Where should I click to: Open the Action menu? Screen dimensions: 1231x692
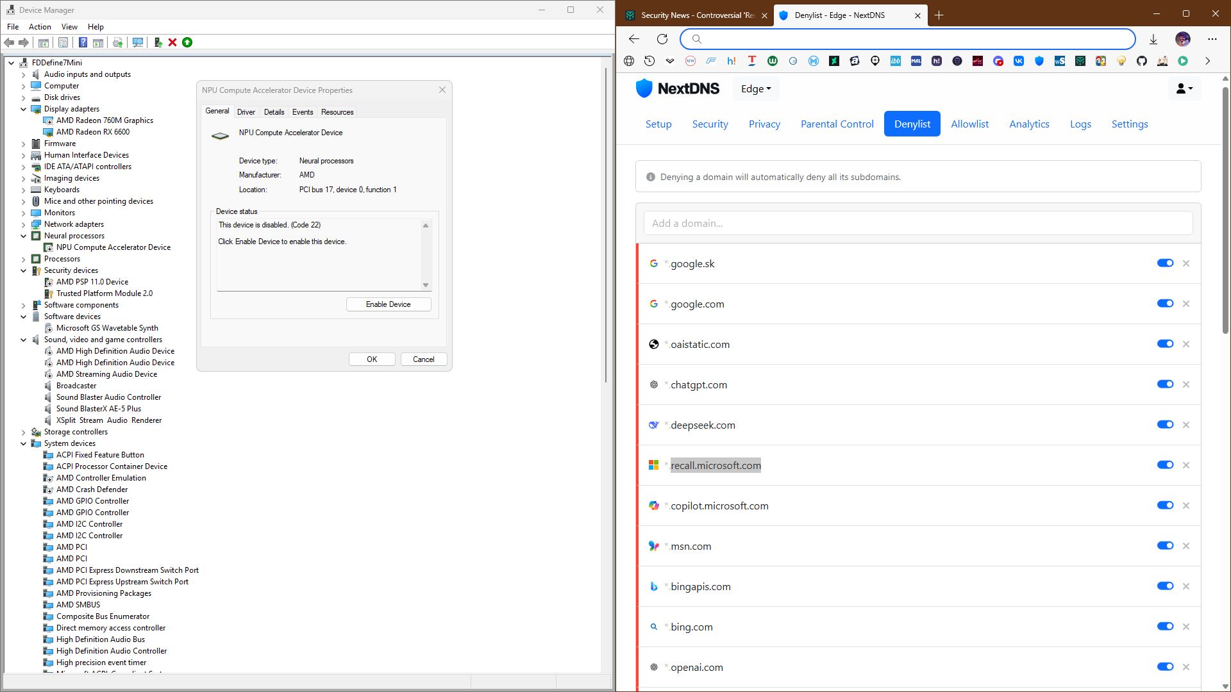[40, 27]
